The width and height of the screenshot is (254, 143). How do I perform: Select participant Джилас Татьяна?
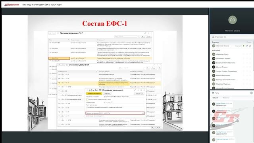click(222, 67)
